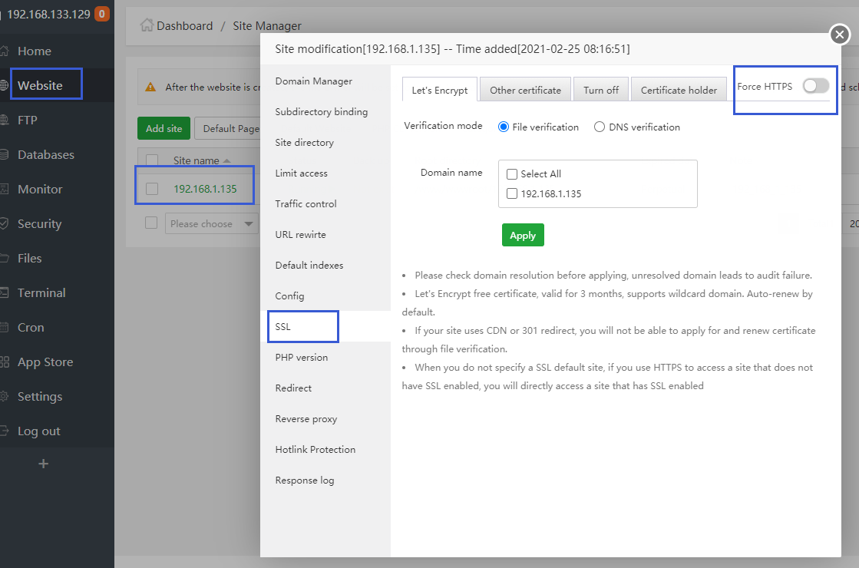Click the Dashboard home icon in breadcrumb
This screenshot has height=568, width=859.
(147, 25)
